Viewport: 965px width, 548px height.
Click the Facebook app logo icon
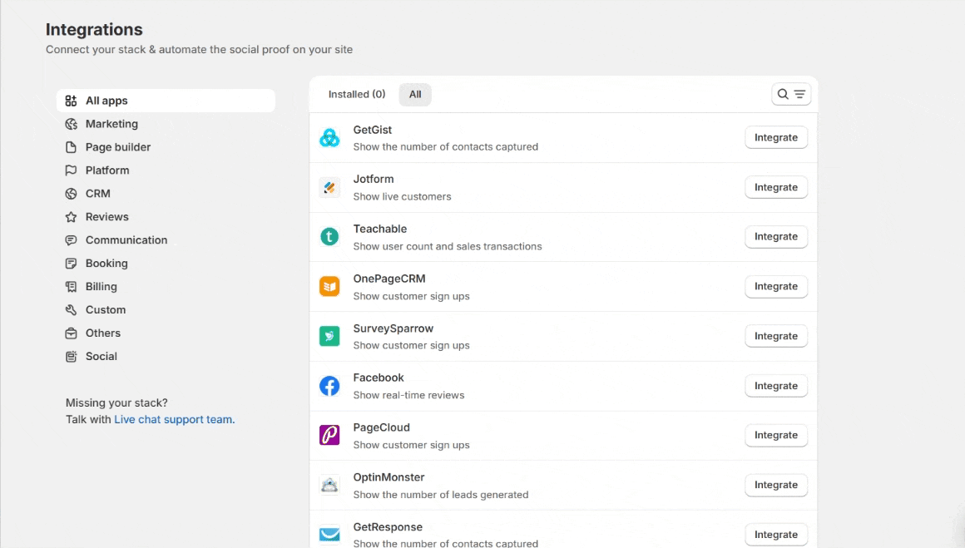point(329,386)
